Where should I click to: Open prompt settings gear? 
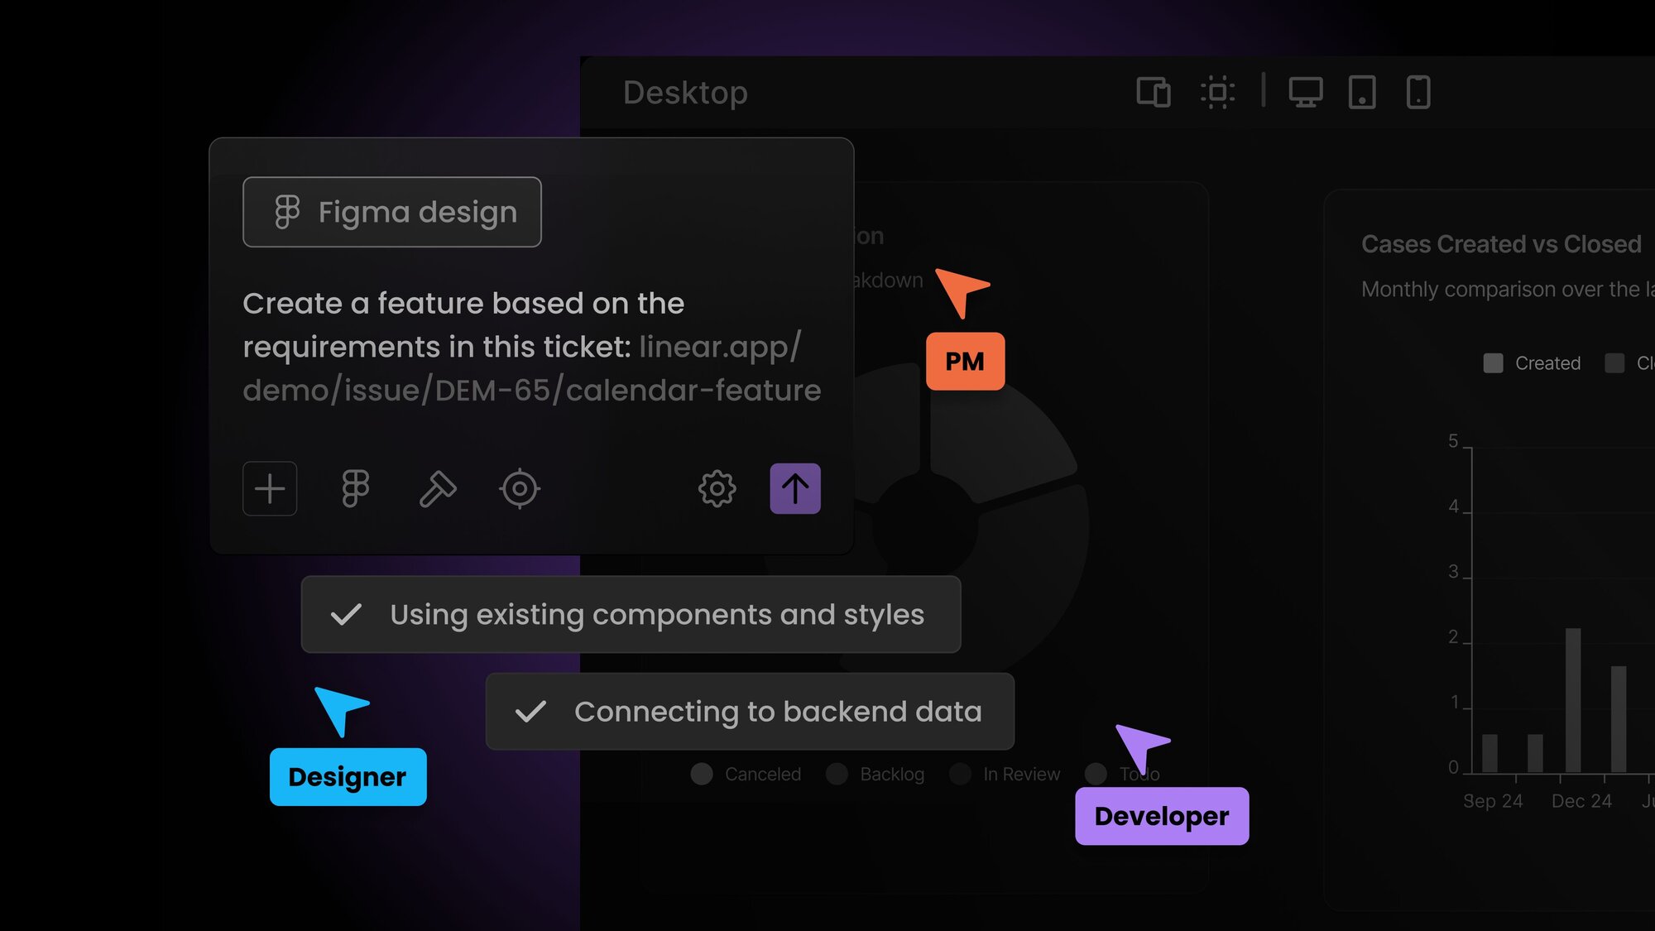click(717, 488)
